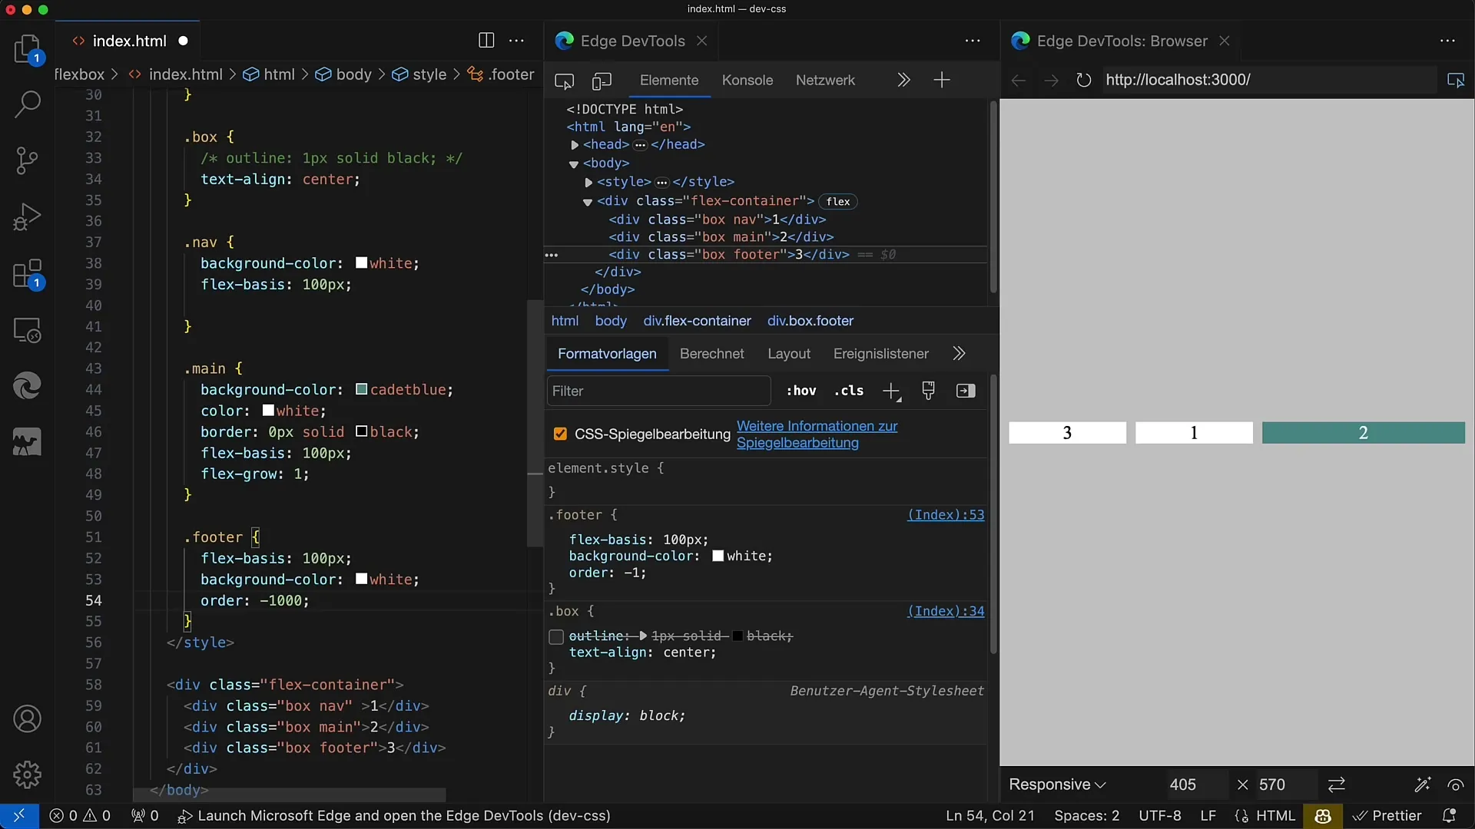1475x829 pixels.
Task: Expand the head element in the DOM tree
Action: pos(575,144)
